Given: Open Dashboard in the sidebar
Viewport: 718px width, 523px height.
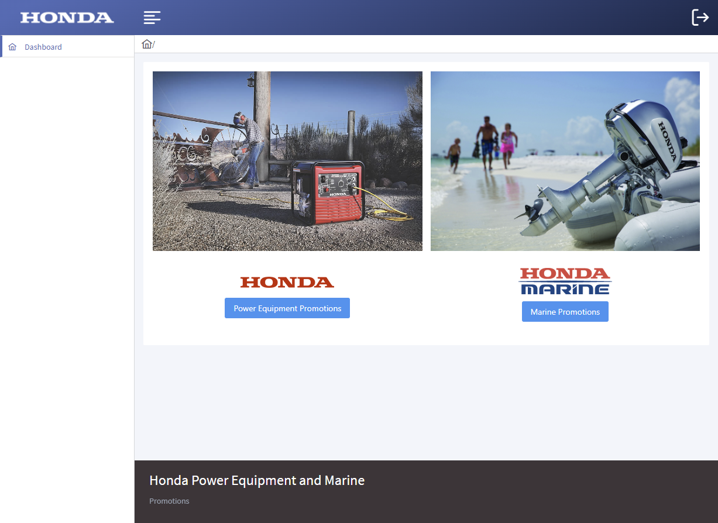Looking at the screenshot, I should [67, 47].
